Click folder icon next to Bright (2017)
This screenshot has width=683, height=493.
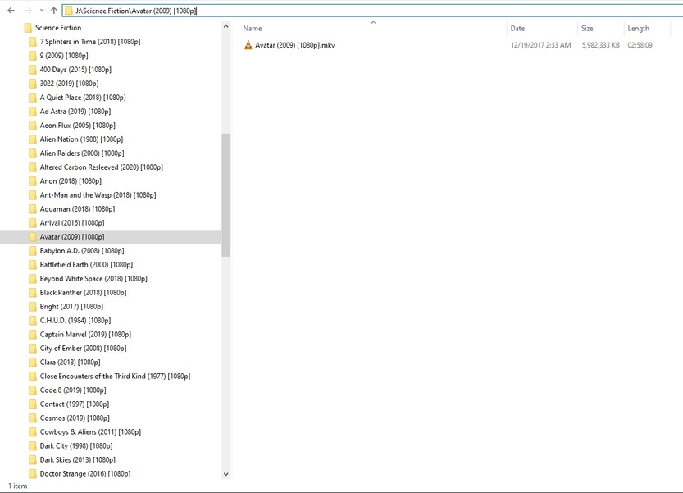pos(33,307)
